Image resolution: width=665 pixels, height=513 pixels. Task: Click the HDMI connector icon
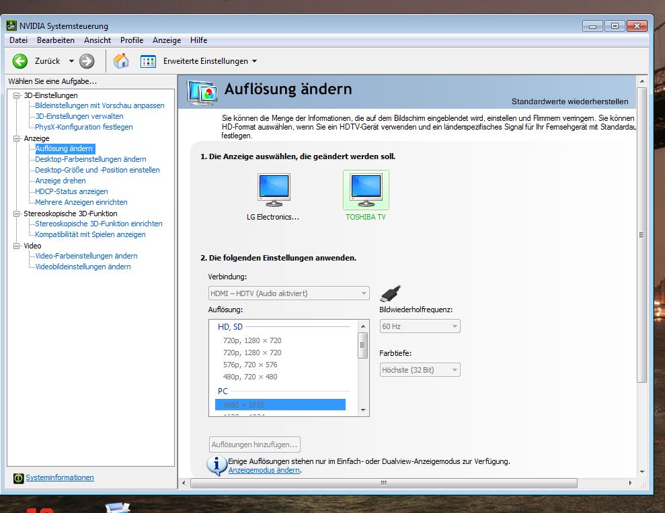click(391, 293)
